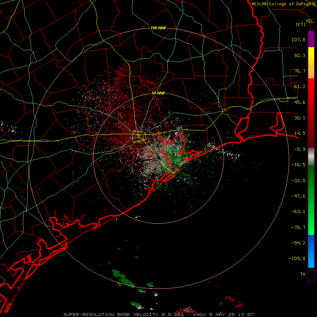The width and height of the screenshot is (317, 317).
Task: Pick the gray-white near-zero color bar segment
Action: click(x=311, y=157)
